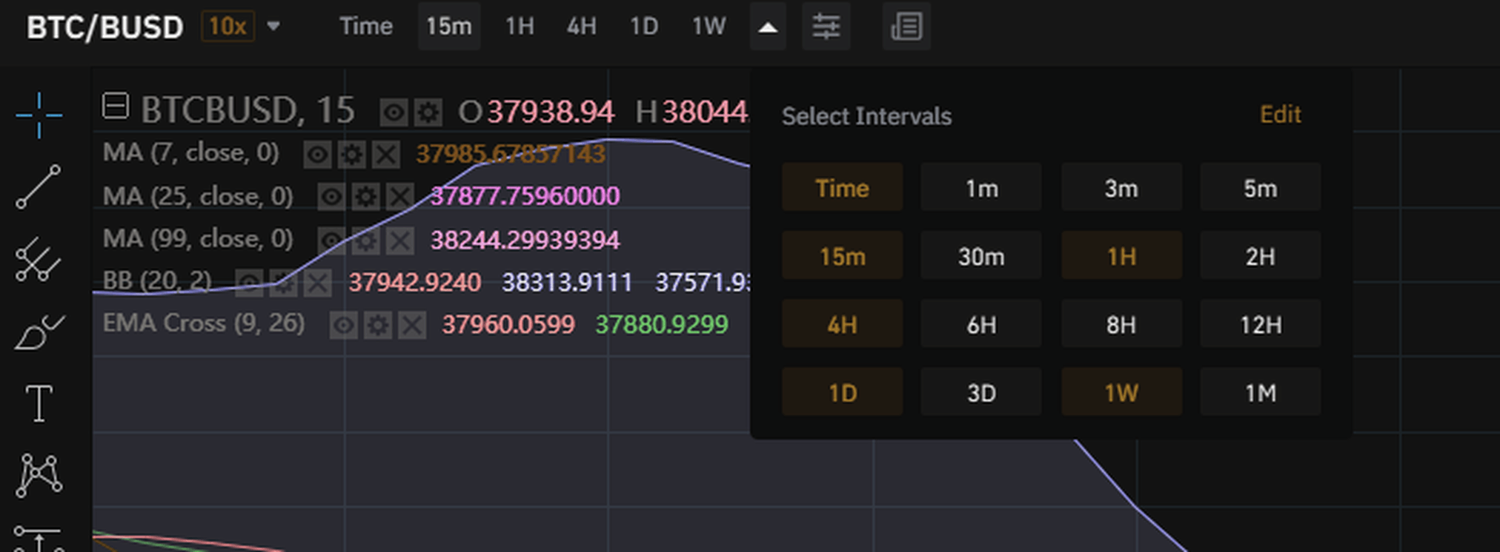
Task: Choose the 6H interval
Action: [x=981, y=324]
